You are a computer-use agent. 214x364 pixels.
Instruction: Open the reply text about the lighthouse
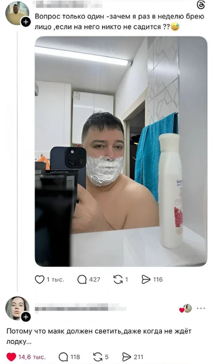pyautogui.click(x=99, y=336)
